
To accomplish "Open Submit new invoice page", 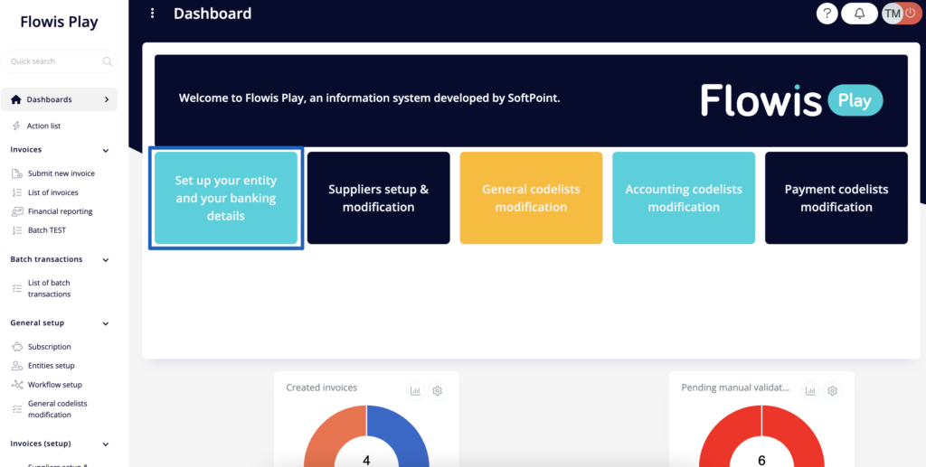I will 61,173.
